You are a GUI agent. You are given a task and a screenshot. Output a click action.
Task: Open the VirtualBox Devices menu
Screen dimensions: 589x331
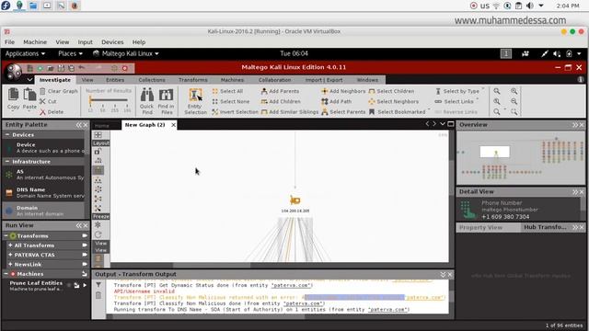point(112,42)
